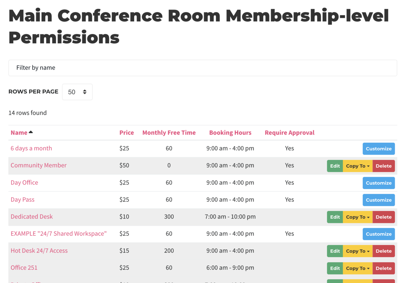This screenshot has width=408, height=283.
Task: Delete the Dedicated Desk permission row
Action: [384, 217]
